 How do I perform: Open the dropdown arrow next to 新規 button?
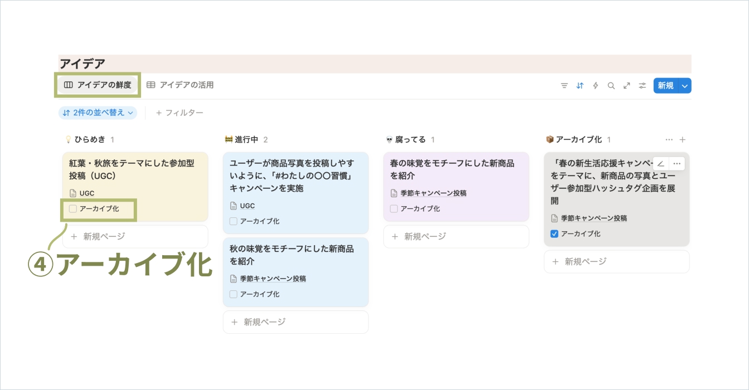(x=685, y=86)
